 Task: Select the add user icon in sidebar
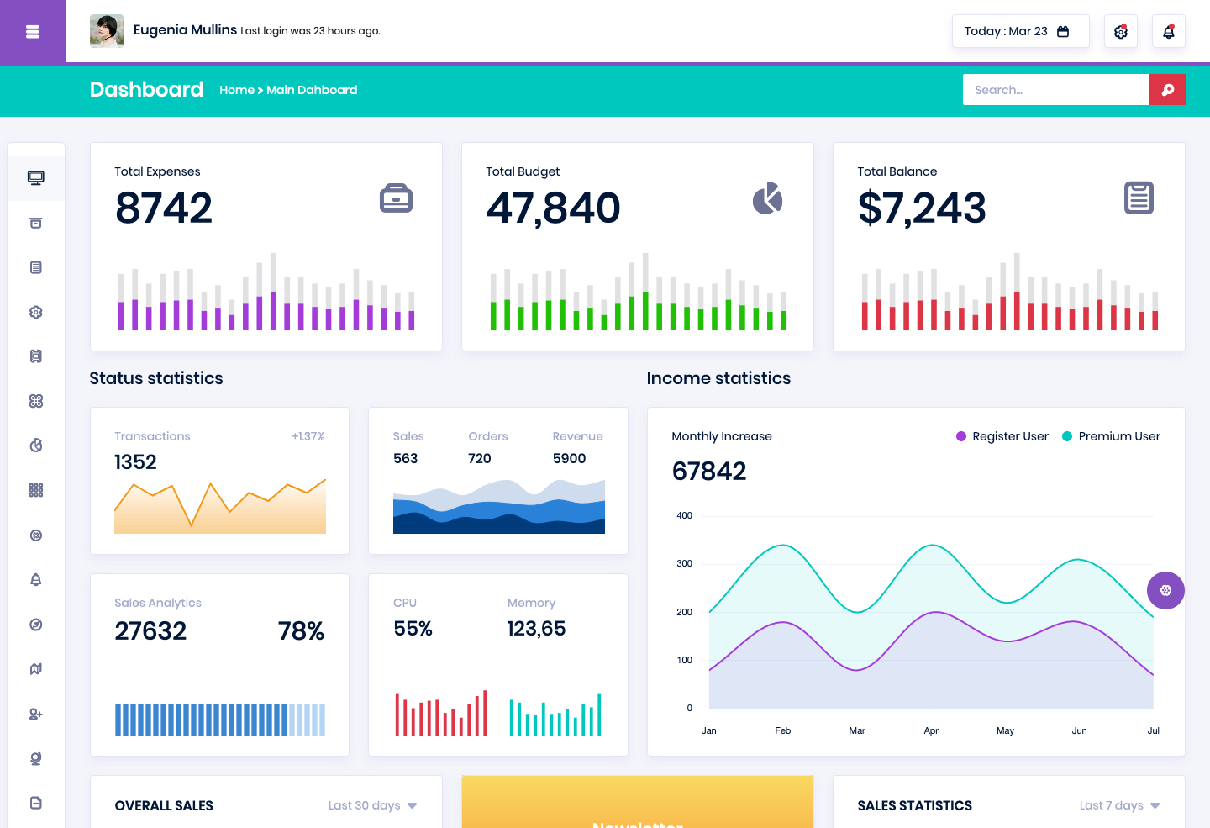[36, 714]
